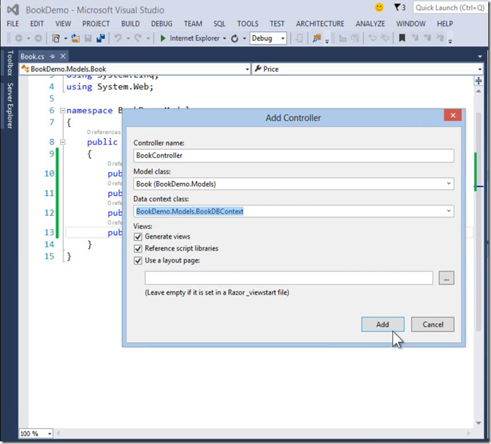Click the editor vertical scrollbar up arrow
Image resolution: width=491 pixels, height=444 pixels.
[479, 91]
